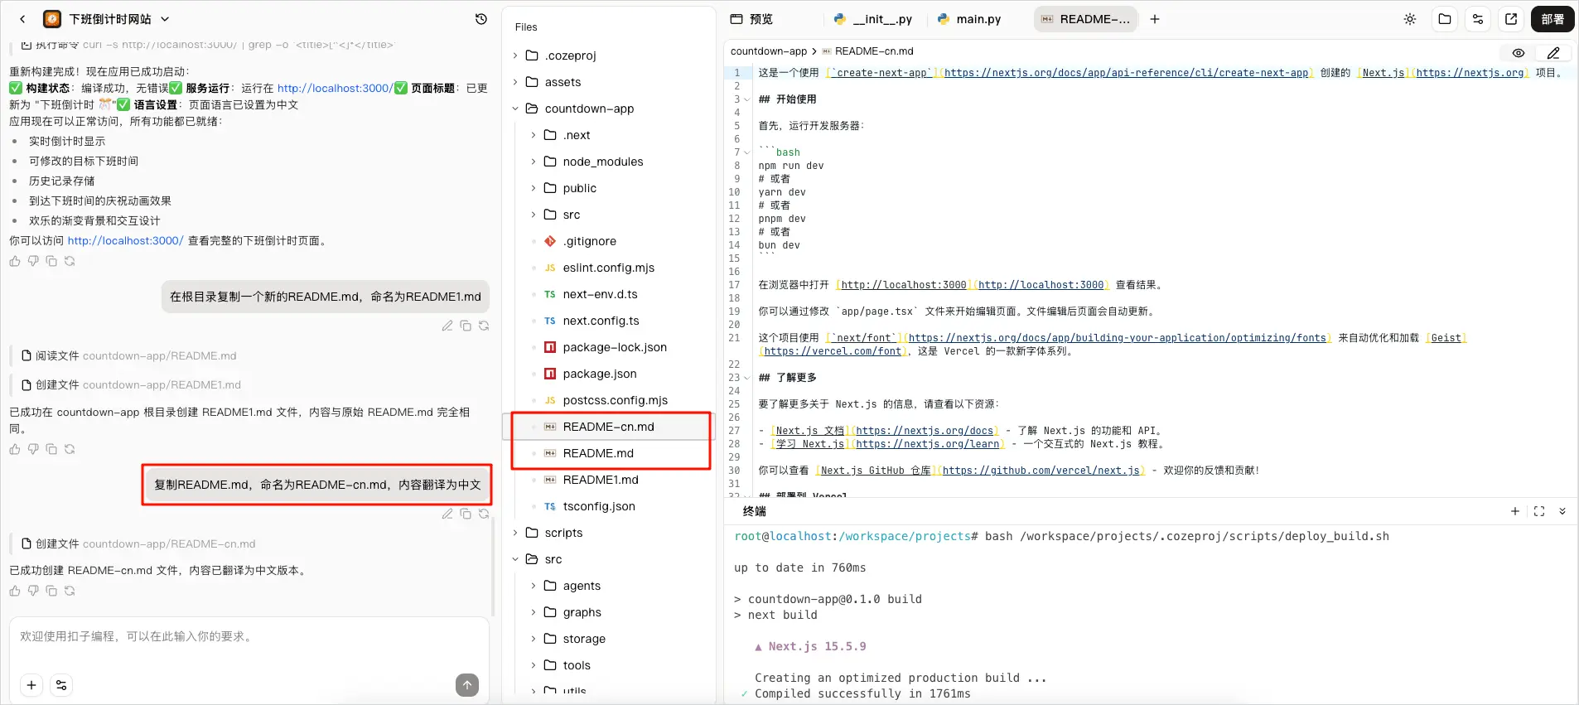The height and width of the screenshot is (705, 1579).
Task: Expand the graphs folder
Action: click(534, 612)
